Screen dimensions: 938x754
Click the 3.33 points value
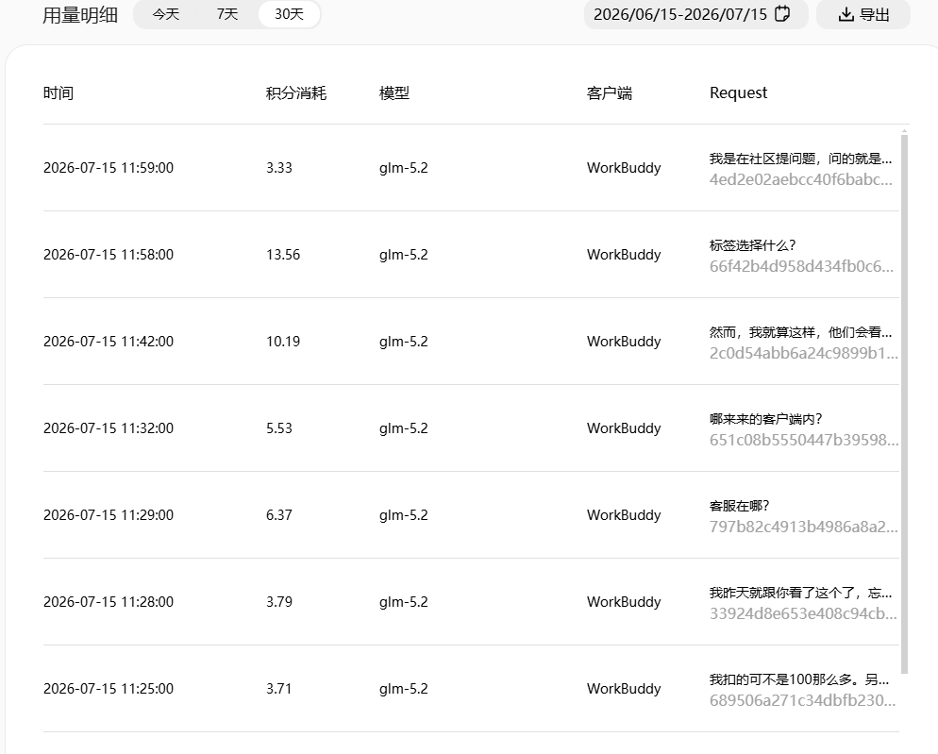(x=279, y=168)
